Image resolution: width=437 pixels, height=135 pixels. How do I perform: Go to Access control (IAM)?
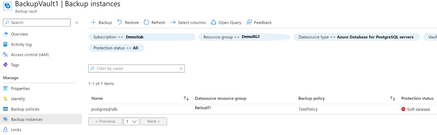[30, 55]
